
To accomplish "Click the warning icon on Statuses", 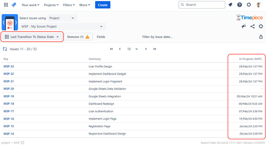I will coord(87,37).
